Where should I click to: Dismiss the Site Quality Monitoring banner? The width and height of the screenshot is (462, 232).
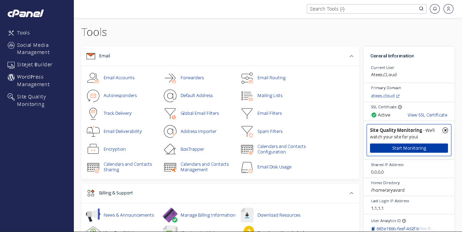click(445, 130)
